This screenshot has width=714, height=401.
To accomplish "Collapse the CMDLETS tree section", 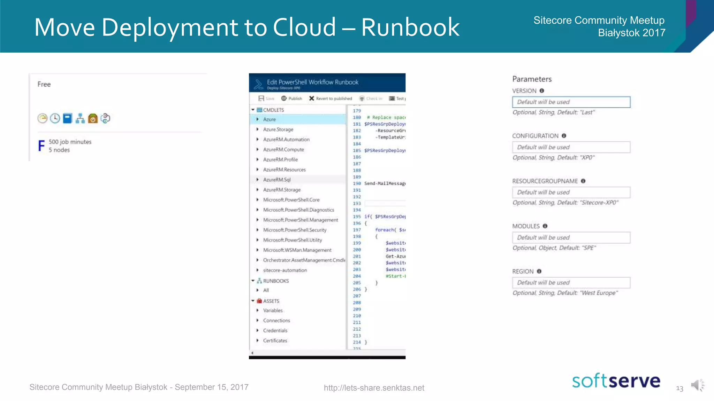I will (253, 110).
